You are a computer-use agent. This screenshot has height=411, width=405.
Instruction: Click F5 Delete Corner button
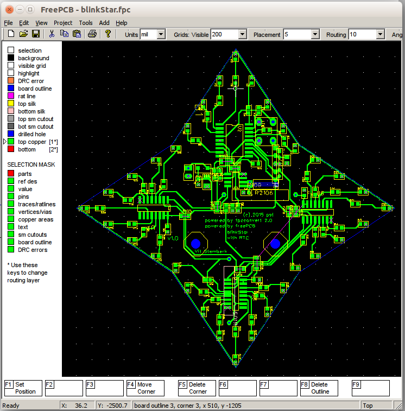click(197, 388)
